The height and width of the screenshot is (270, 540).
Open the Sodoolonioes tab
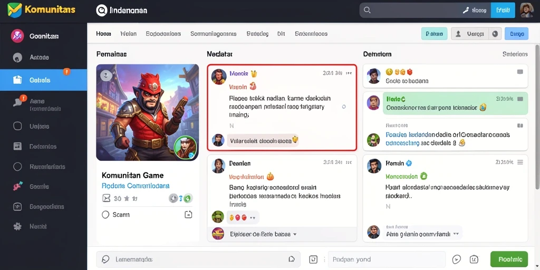click(x=163, y=34)
